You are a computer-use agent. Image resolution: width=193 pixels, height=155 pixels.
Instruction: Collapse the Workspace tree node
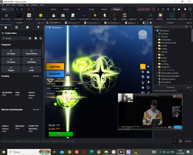(155, 31)
